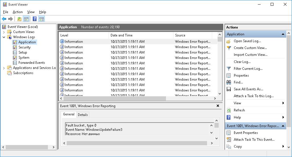Collapse the Application section in Actions pane
This screenshot has height=157, width=292.
(283, 34)
